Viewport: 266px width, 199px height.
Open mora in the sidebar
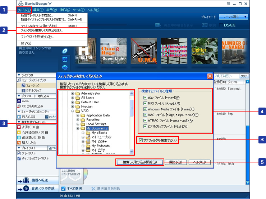click(24, 101)
